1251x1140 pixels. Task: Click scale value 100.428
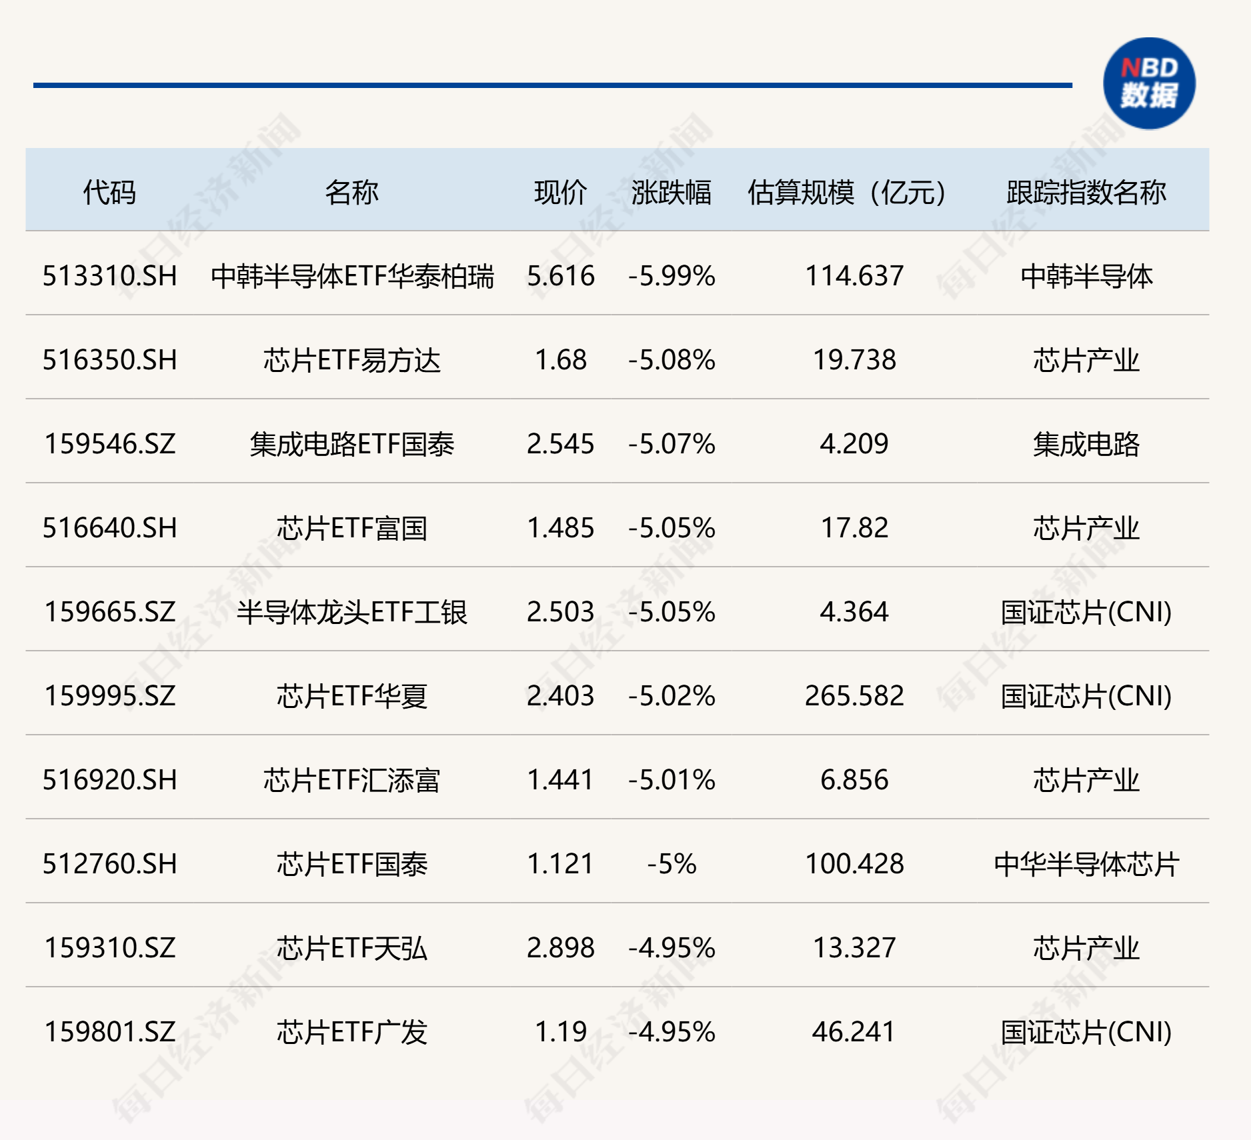[x=854, y=864]
